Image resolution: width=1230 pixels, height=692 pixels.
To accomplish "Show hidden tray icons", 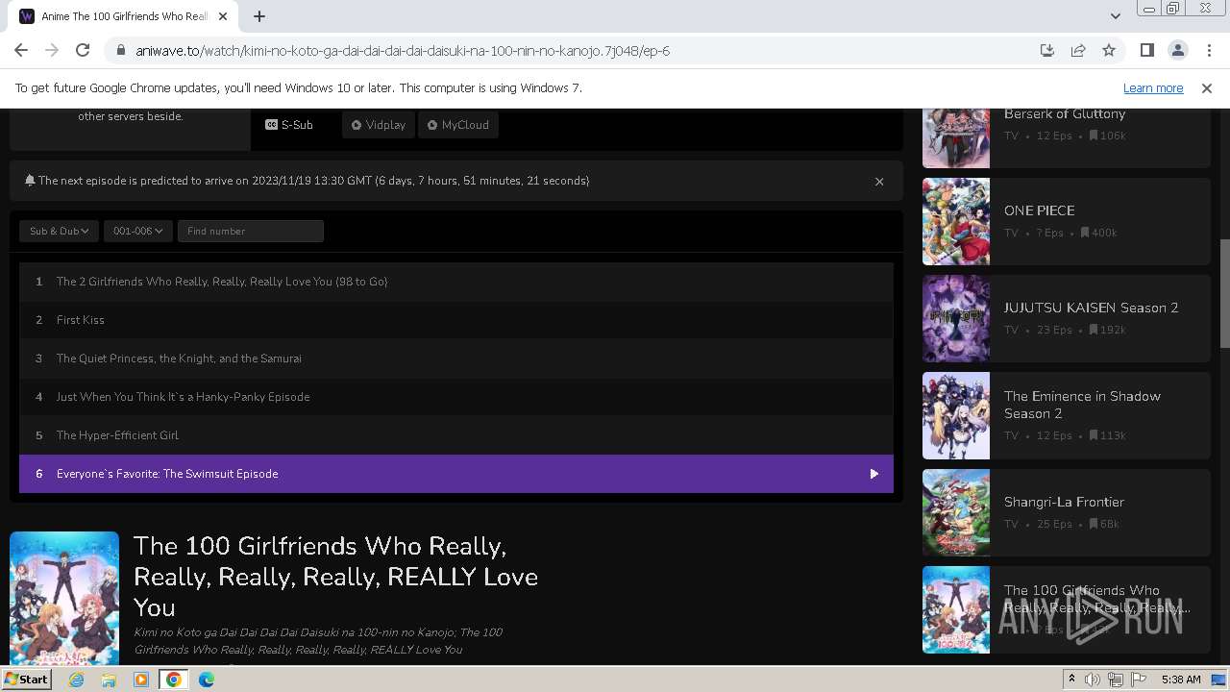I will tap(1071, 680).
